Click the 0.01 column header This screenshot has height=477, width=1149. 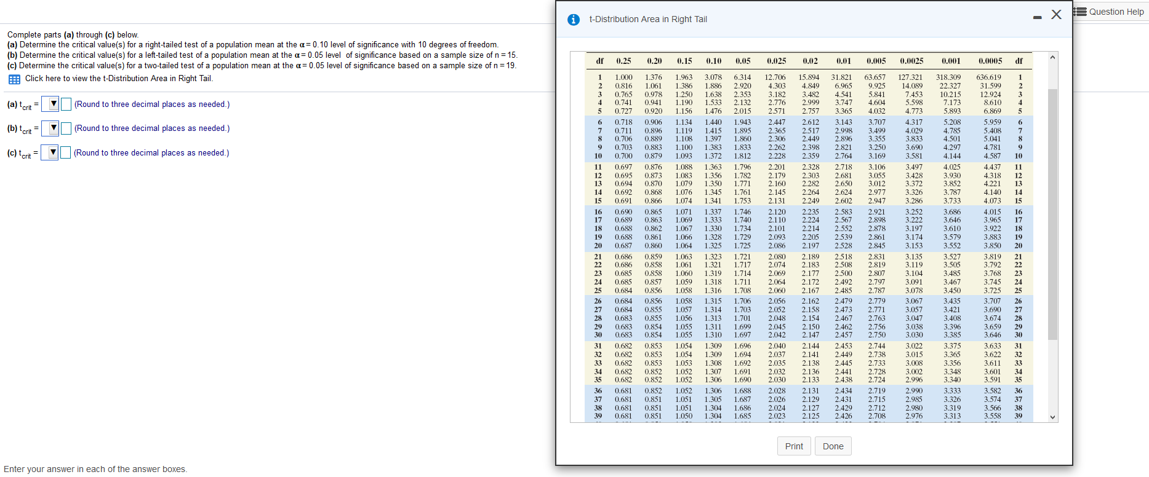pos(844,61)
